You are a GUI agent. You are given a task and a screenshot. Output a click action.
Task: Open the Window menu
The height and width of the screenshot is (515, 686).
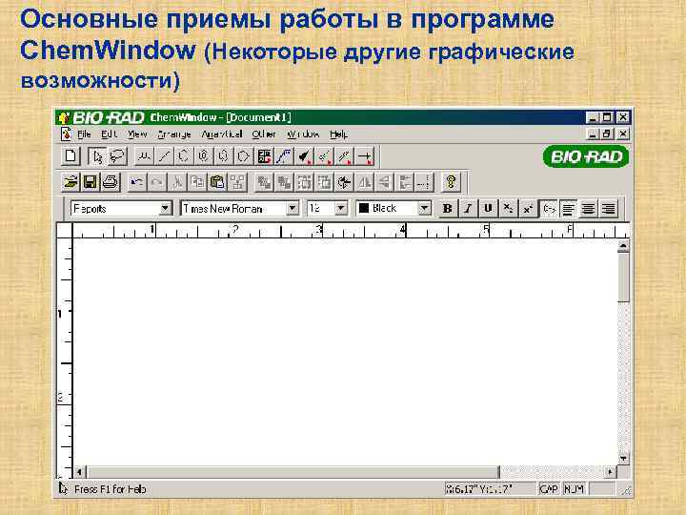pyautogui.click(x=303, y=134)
